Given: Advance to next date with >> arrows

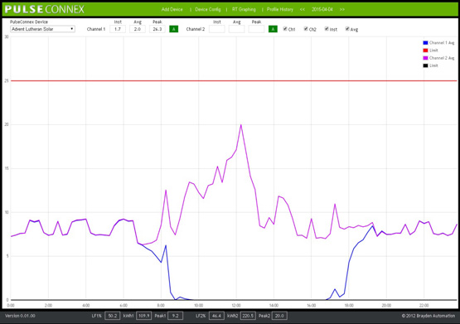Looking at the screenshot, I should coord(342,9).
